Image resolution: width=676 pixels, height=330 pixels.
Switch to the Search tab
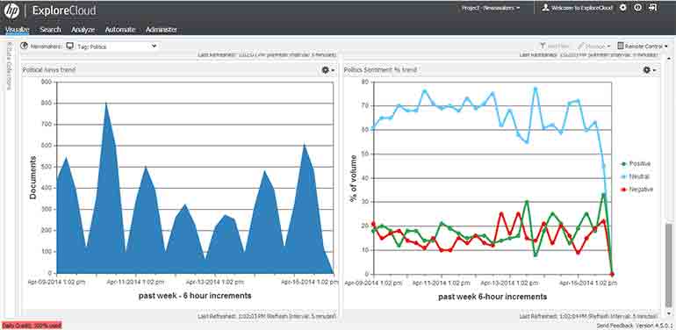pyautogui.click(x=50, y=30)
